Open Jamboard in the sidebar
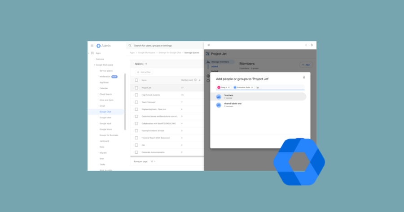 pyautogui.click(x=104, y=141)
